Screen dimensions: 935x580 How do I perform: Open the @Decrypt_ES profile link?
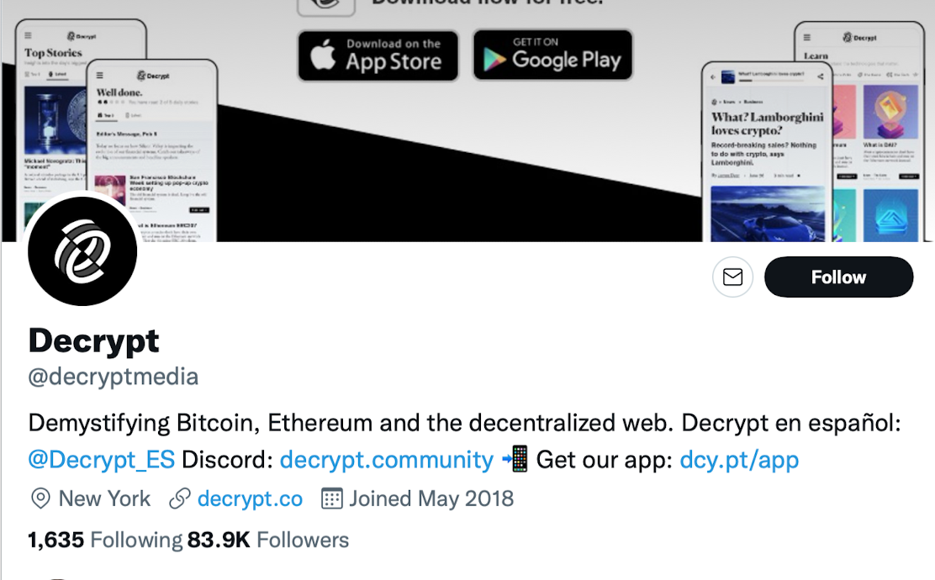click(100, 459)
